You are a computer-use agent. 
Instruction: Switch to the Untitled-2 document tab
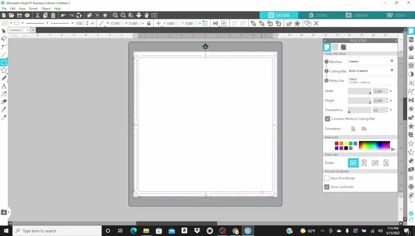coord(17,30)
